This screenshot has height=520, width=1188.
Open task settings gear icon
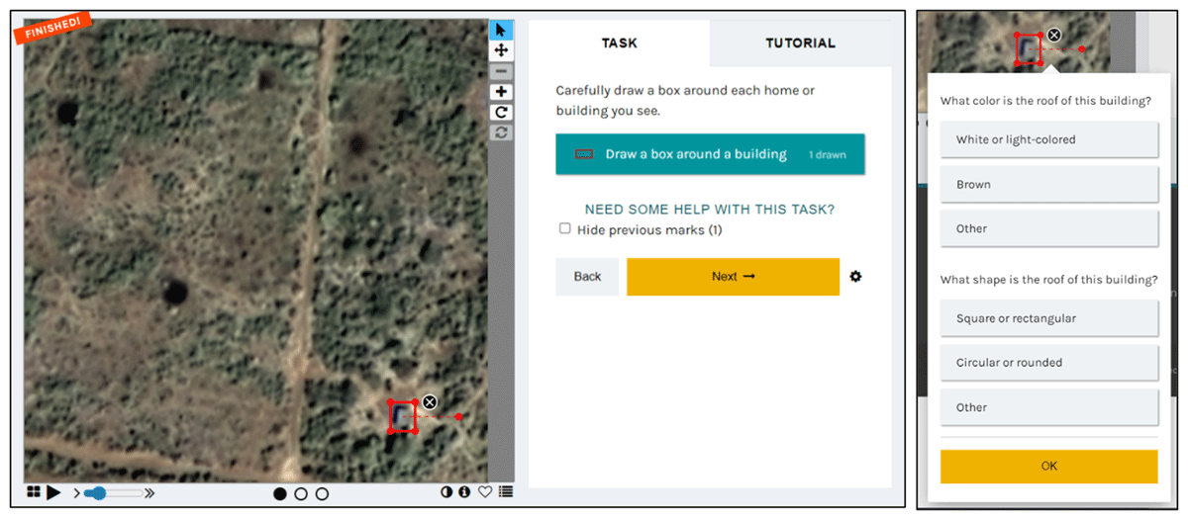pos(855,277)
